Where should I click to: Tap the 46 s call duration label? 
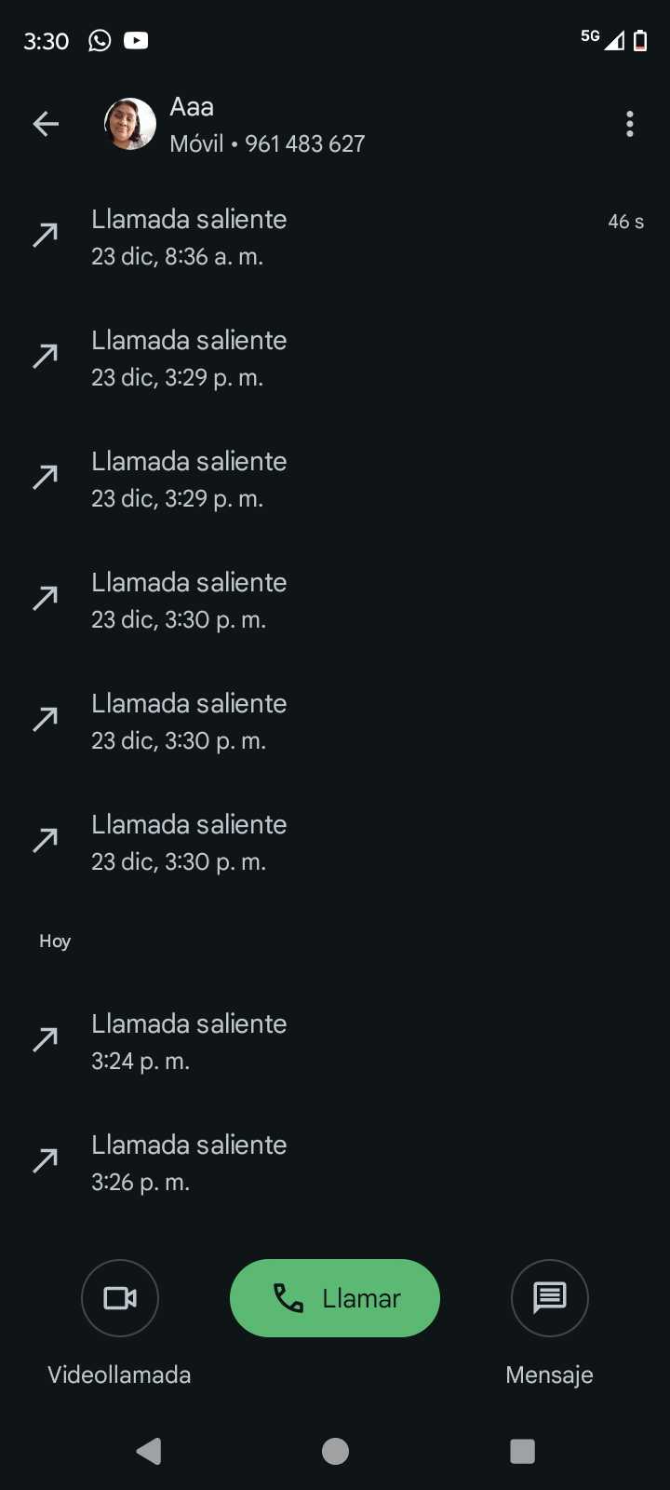[625, 222]
